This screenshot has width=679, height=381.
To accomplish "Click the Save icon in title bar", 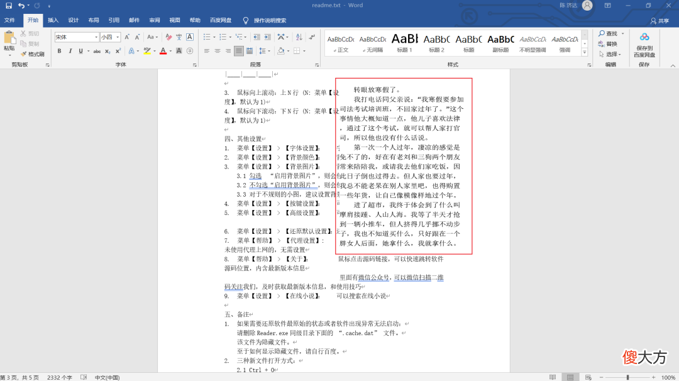I will [9, 6].
